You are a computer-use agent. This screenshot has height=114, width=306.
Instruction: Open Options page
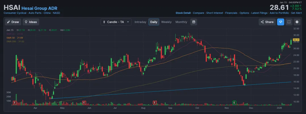(x=244, y=13)
